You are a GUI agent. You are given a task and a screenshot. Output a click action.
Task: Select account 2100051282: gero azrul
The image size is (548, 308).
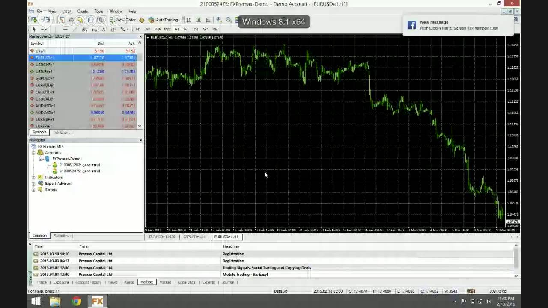pyautogui.click(x=80, y=165)
